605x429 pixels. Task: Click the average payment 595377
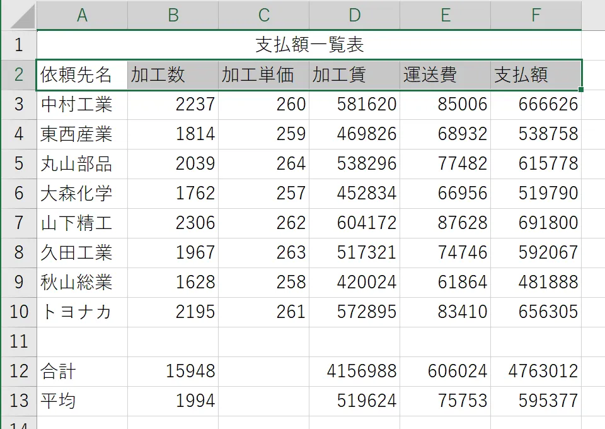coord(536,401)
